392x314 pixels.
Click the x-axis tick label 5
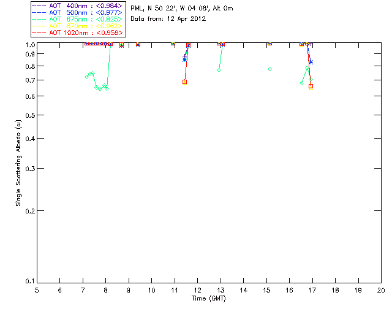click(x=37, y=290)
